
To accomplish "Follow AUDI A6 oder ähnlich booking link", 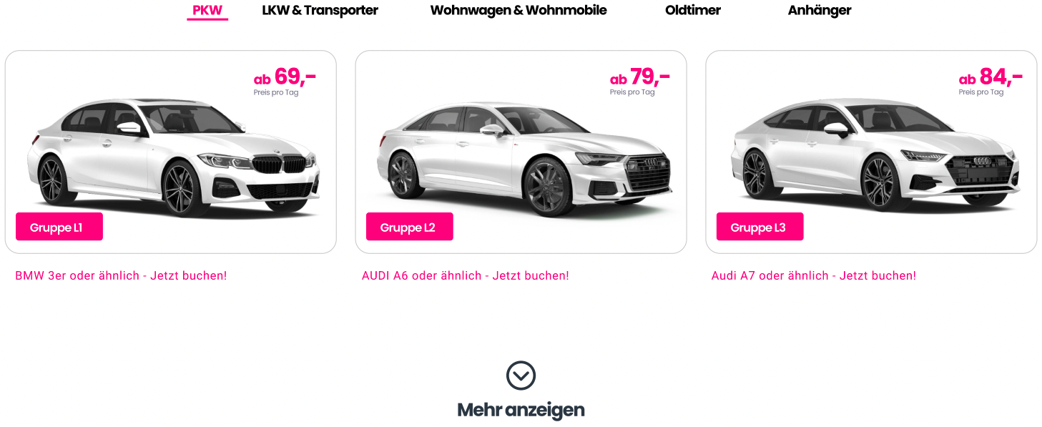I will point(466,275).
